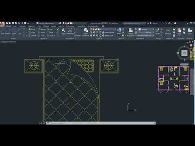Open the ByLayer object color dropdown

pyautogui.click(x=146, y=29)
